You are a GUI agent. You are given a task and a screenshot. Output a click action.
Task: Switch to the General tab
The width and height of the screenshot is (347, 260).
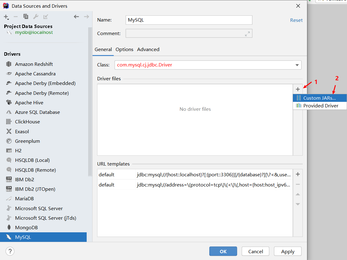click(103, 50)
